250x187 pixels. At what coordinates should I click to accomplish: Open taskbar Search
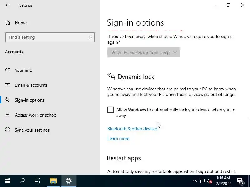[22, 181]
